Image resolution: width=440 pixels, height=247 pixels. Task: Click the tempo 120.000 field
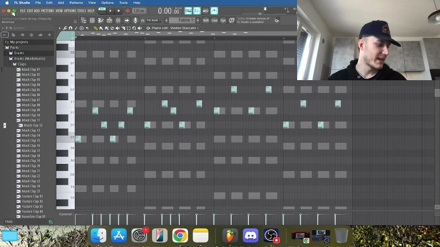139,11
